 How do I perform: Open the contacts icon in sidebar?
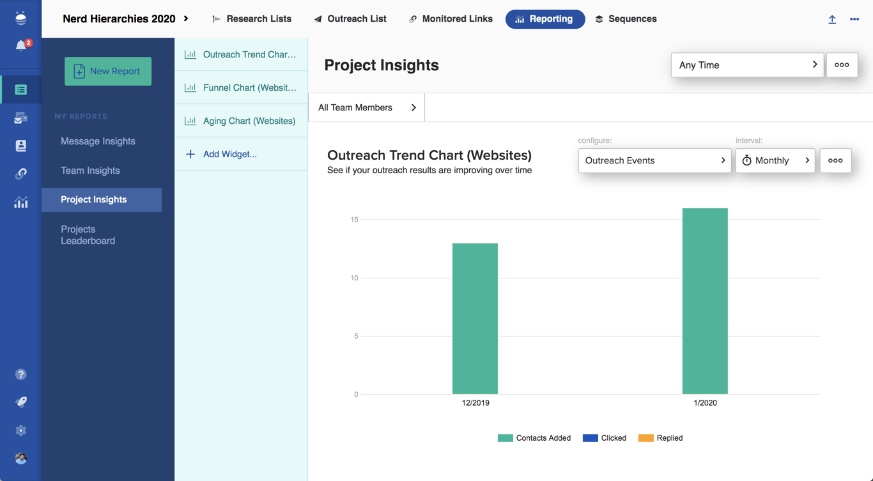click(21, 146)
